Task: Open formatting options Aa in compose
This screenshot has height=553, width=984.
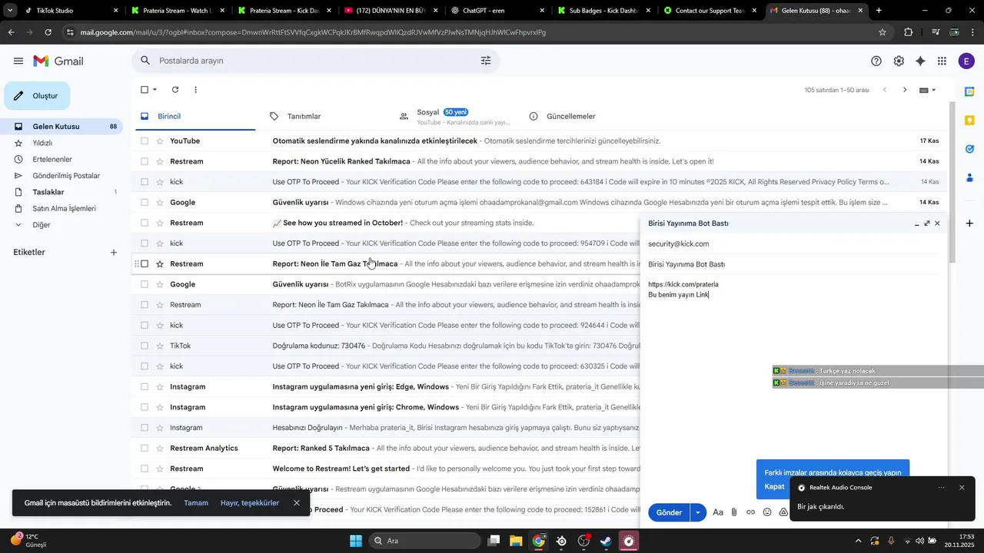Action: point(718,512)
